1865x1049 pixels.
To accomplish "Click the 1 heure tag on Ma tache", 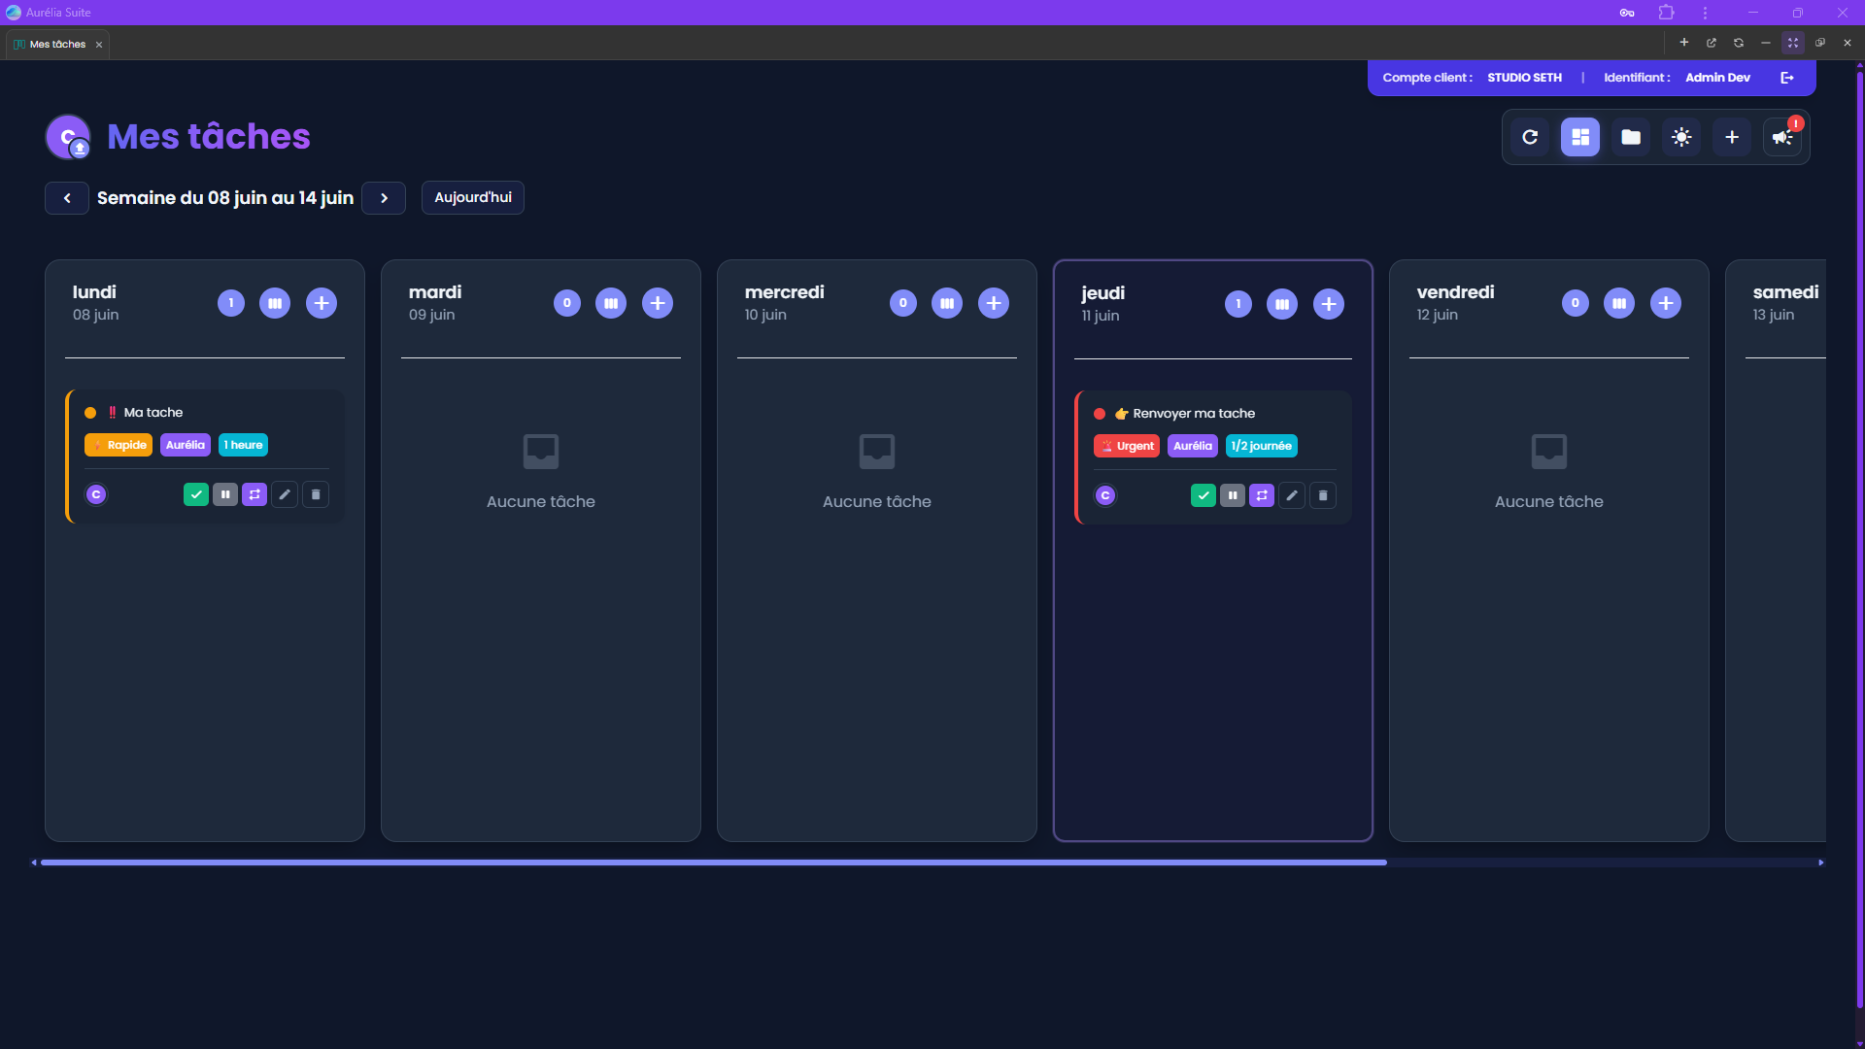I will [243, 445].
